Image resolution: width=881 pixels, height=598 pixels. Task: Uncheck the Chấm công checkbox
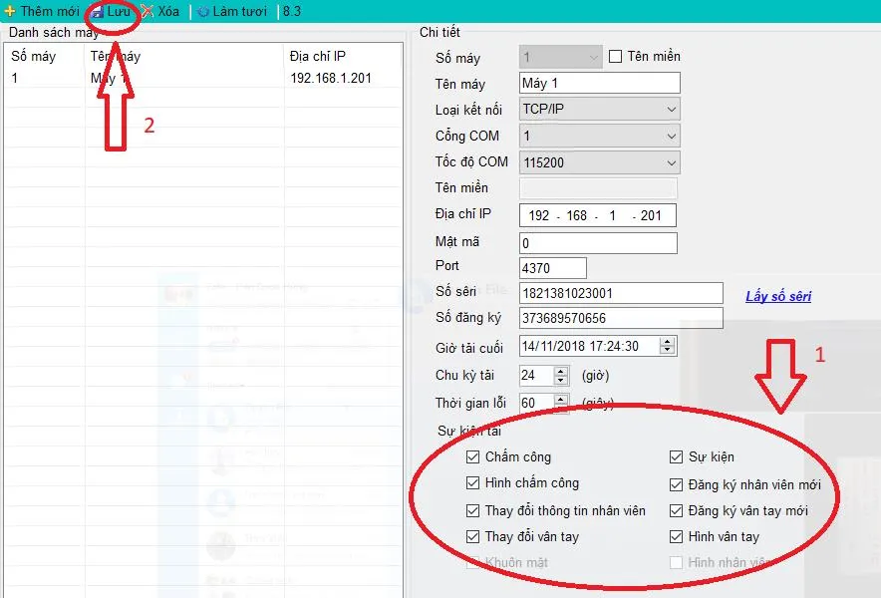(x=472, y=457)
